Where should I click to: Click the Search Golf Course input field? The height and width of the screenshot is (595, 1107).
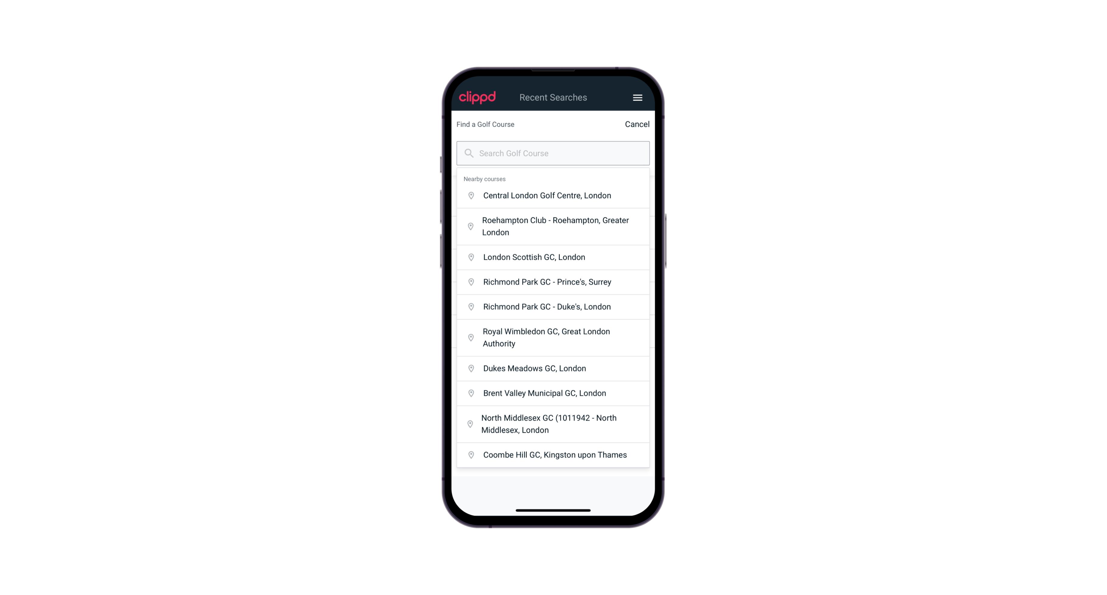pyautogui.click(x=553, y=153)
